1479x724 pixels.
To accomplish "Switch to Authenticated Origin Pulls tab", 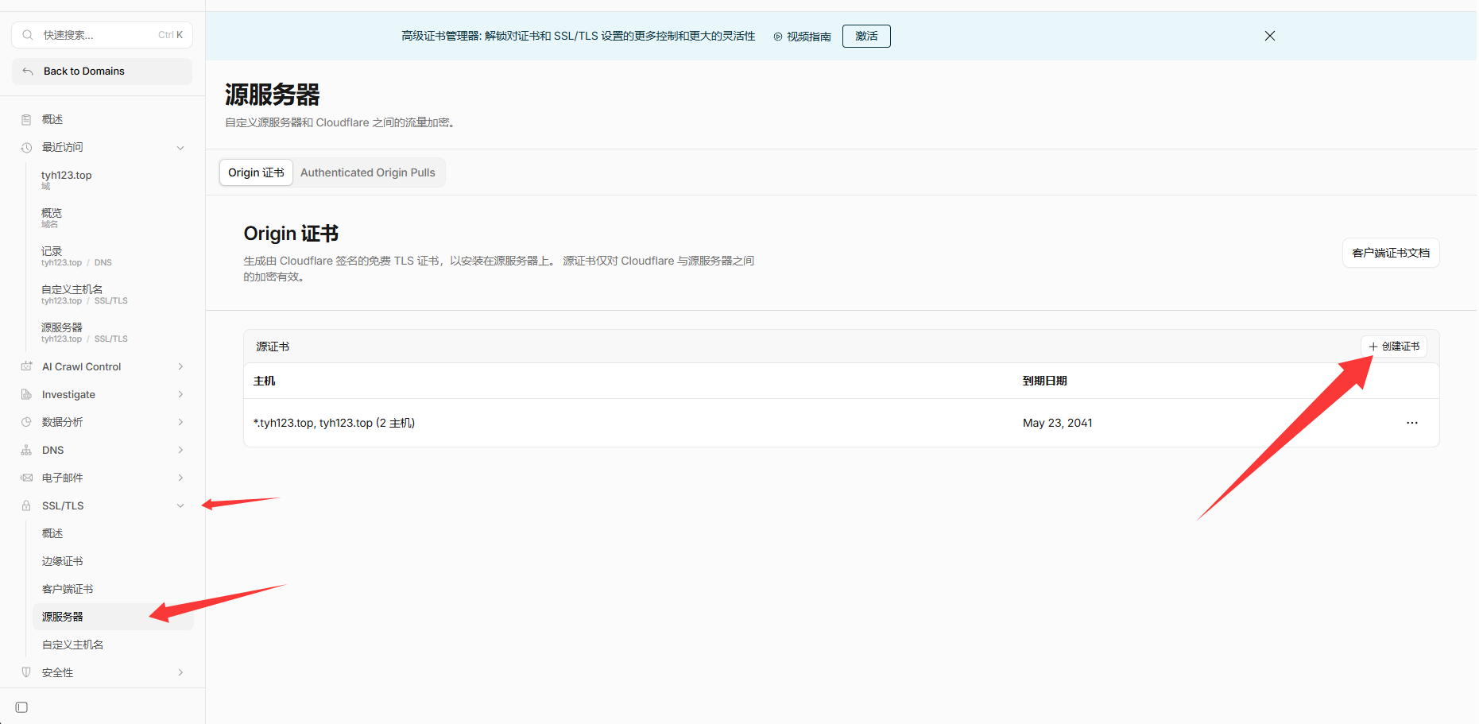I will click(x=368, y=172).
